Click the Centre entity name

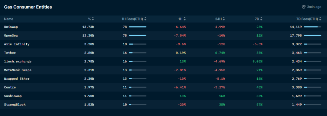(10, 87)
